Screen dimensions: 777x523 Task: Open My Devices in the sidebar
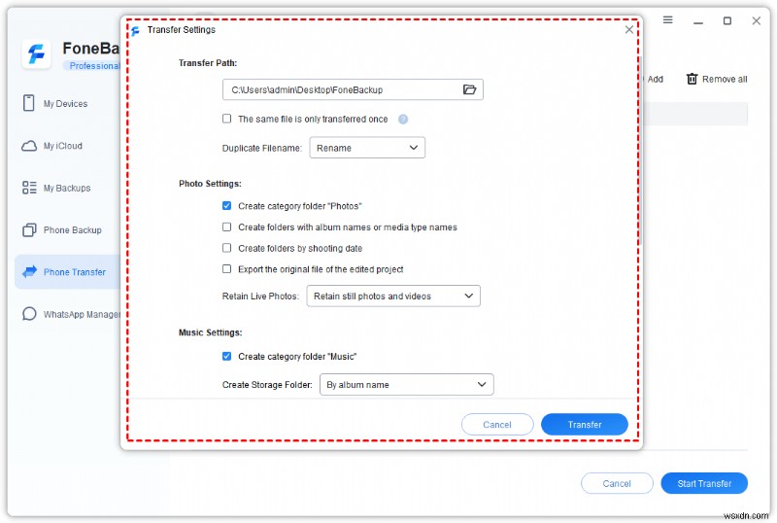pos(65,103)
